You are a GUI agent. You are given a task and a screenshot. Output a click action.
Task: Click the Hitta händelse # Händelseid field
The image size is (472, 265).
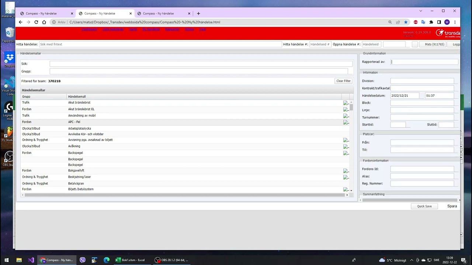(x=320, y=44)
